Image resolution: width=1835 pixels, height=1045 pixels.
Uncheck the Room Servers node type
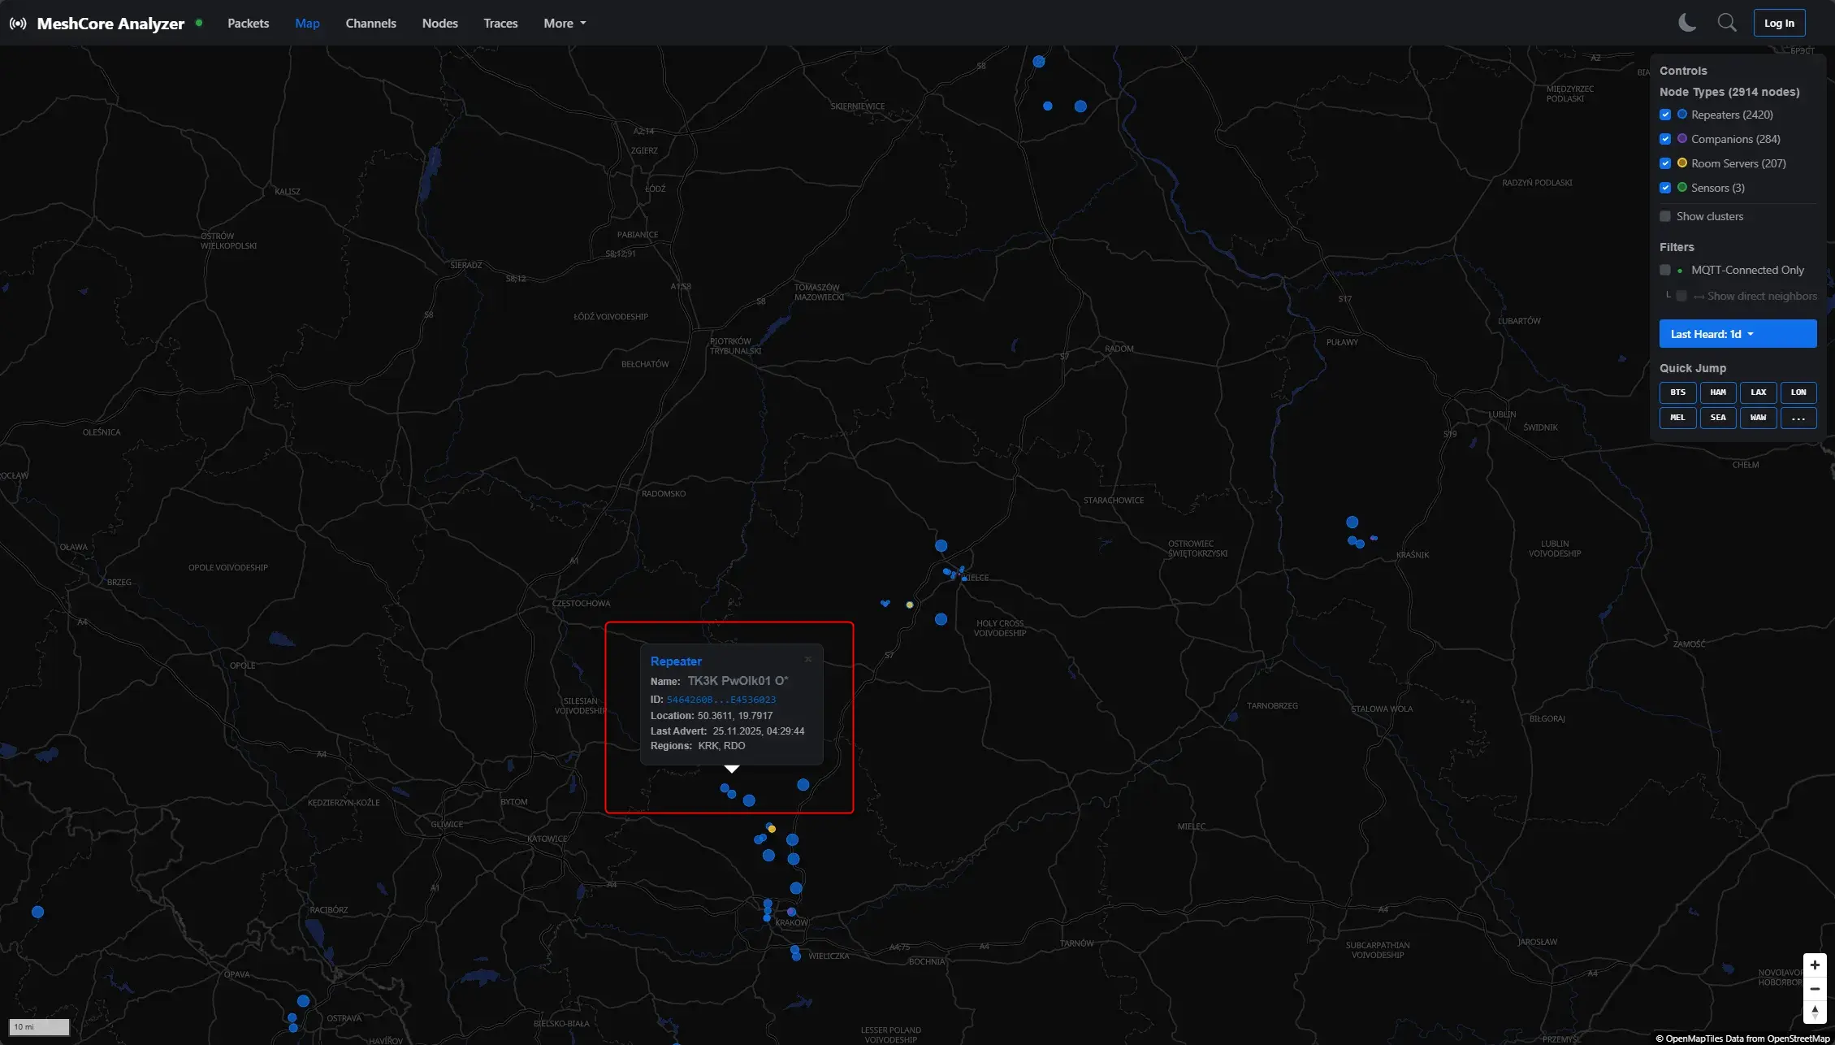pyautogui.click(x=1665, y=163)
